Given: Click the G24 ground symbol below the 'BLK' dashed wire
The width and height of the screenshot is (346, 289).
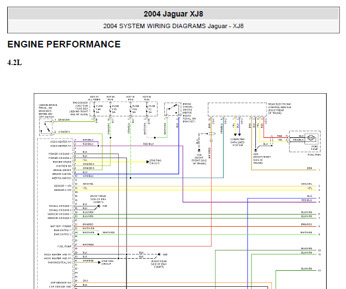Looking at the screenshot, I should pyautogui.click(x=199, y=151).
